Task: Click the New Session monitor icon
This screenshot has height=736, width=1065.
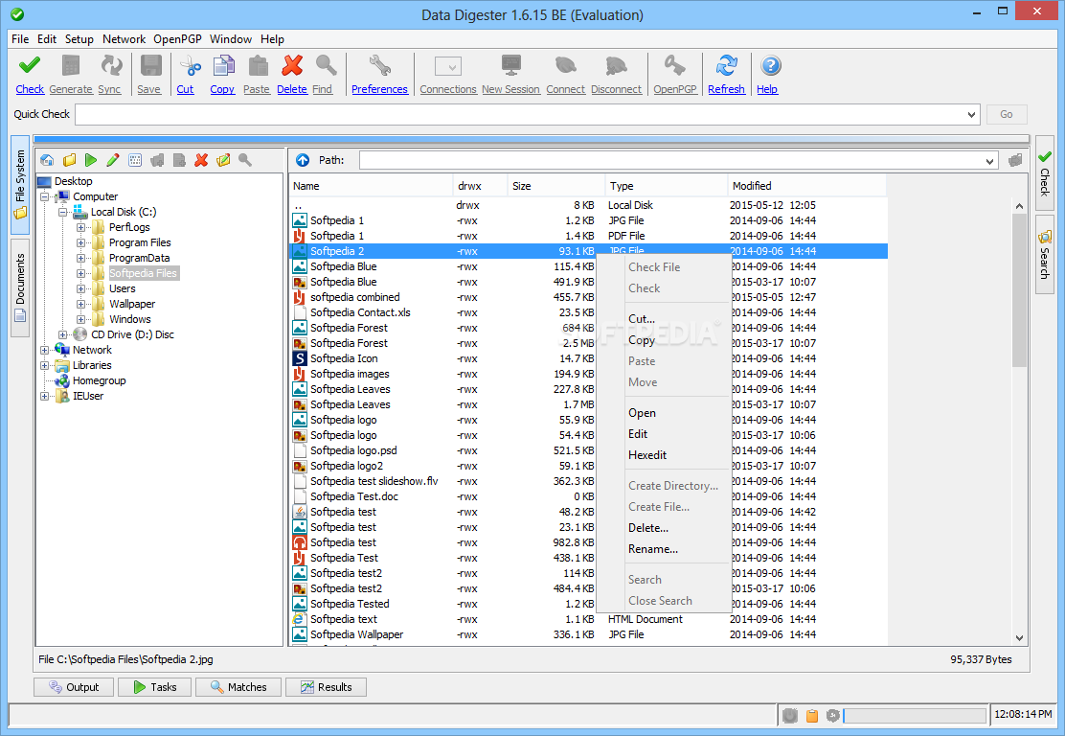Action: [510, 66]
